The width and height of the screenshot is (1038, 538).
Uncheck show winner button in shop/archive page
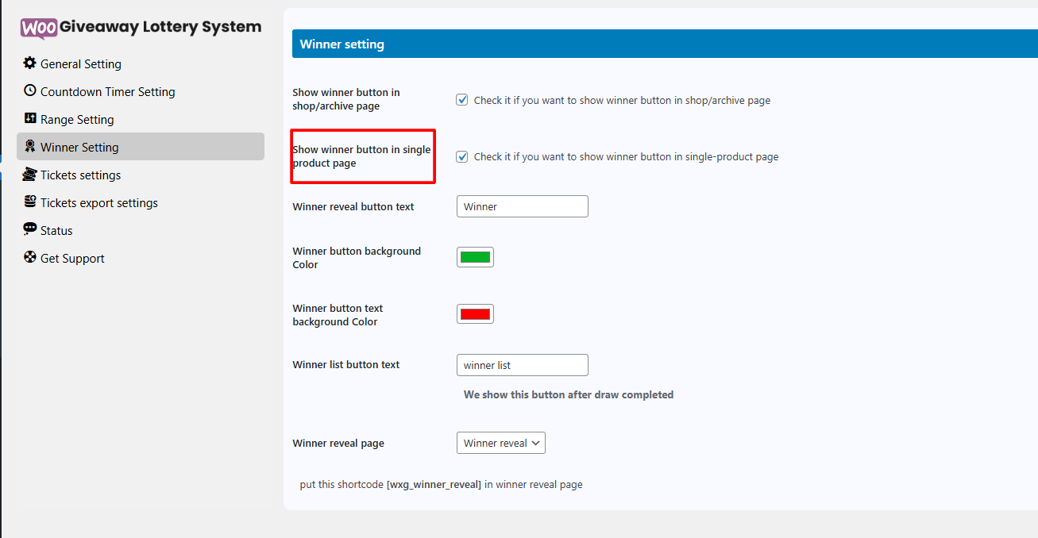[x=461, y=100]
